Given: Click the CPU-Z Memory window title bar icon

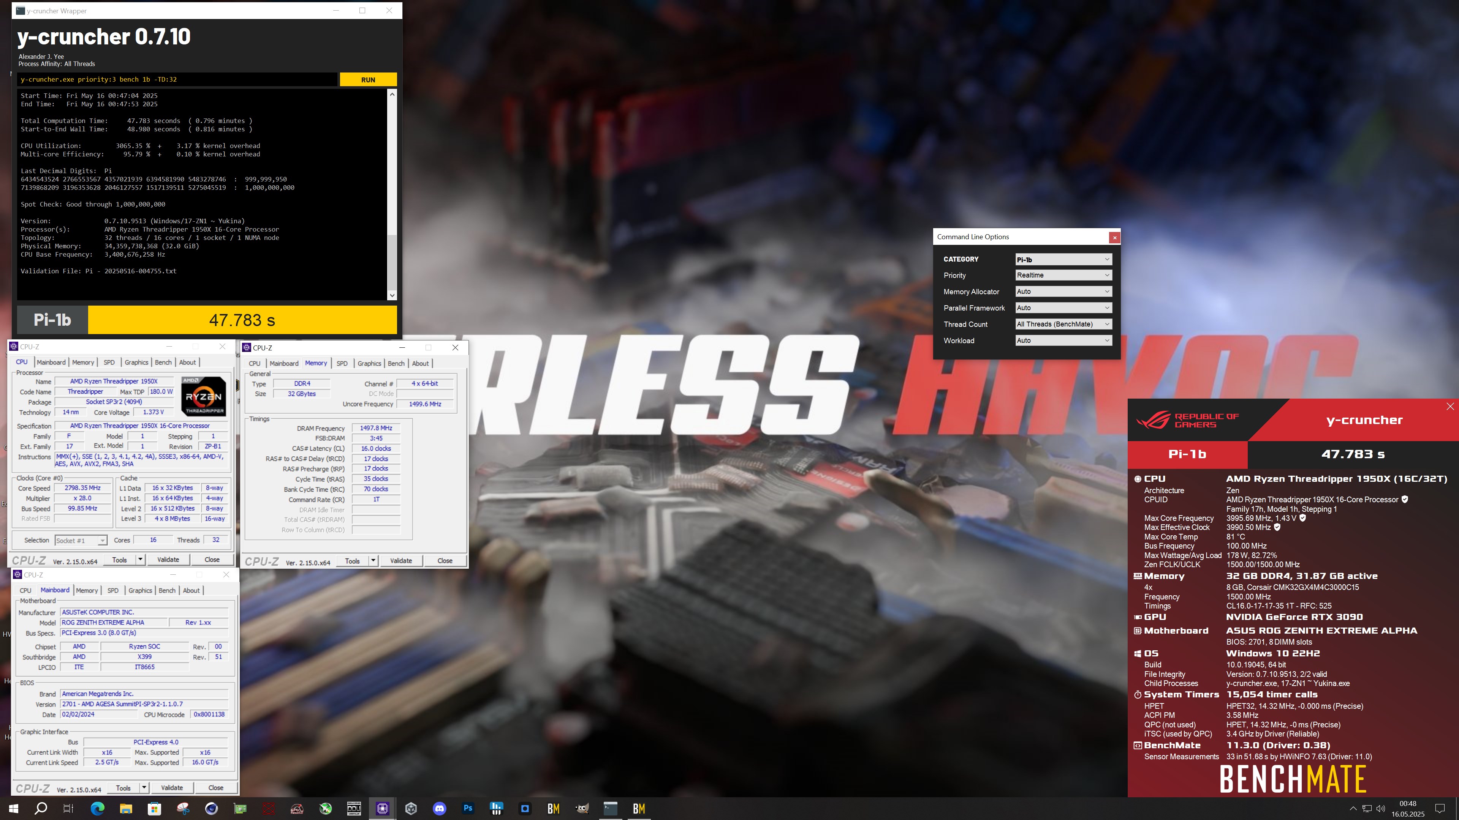Looking at the screenshot, I should point(246,348).
